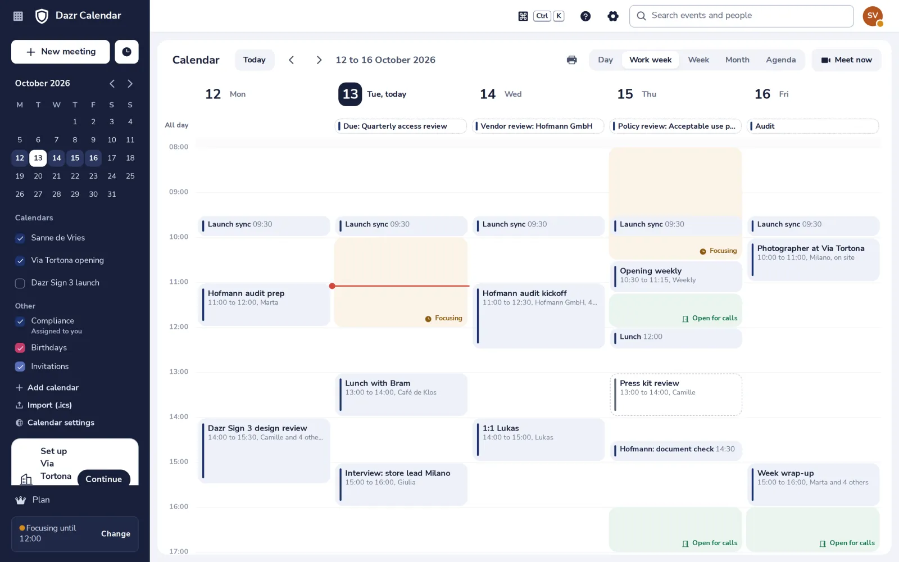
Task: Open all-day Due: Quarterly access review
Action: point(401,126)
